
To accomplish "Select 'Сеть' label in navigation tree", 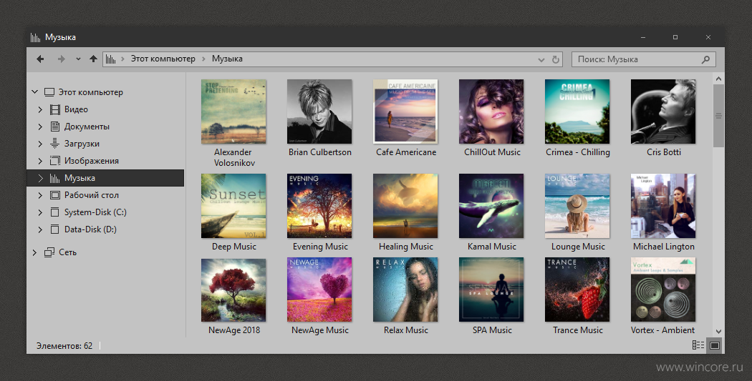I will coord(67,252).
